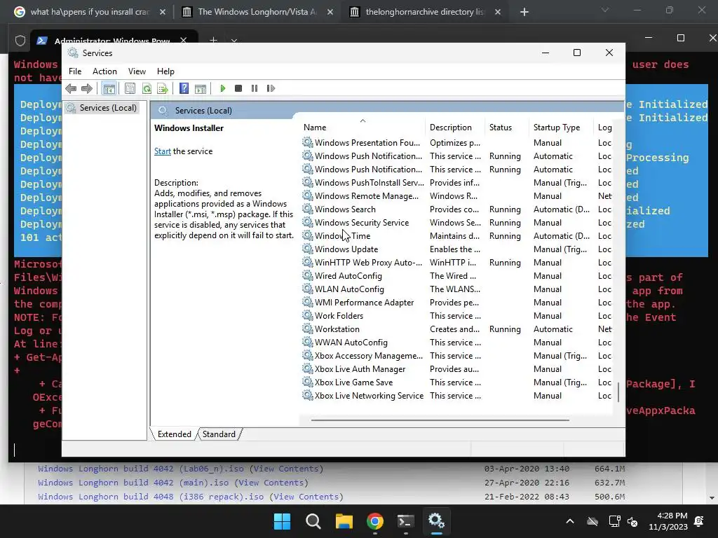The width and height of the screenshot is (718, 538).
Task: Add a new PowerShell terminal tab
Action: click(x=213, y=40)
